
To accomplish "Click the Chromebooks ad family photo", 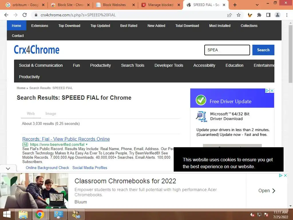I will pos(34,190).
